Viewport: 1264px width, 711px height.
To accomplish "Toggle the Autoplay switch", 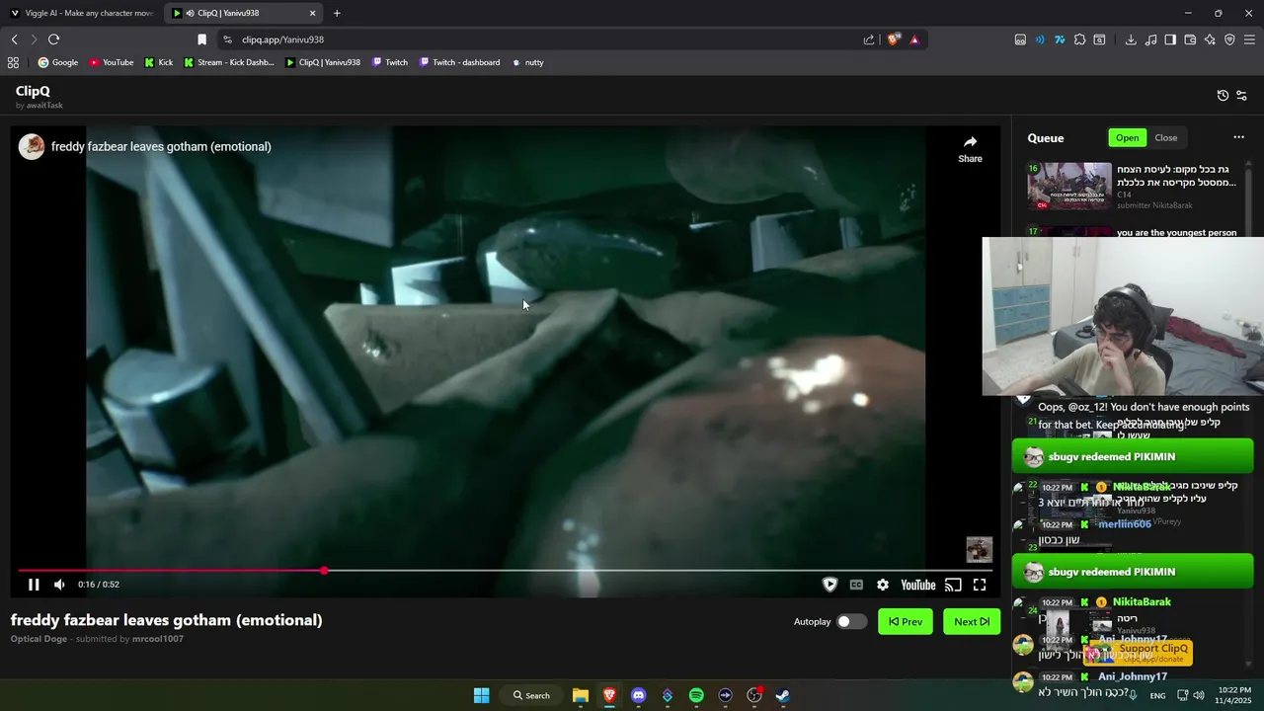I will pyautogui.click(x=851, y=622).
